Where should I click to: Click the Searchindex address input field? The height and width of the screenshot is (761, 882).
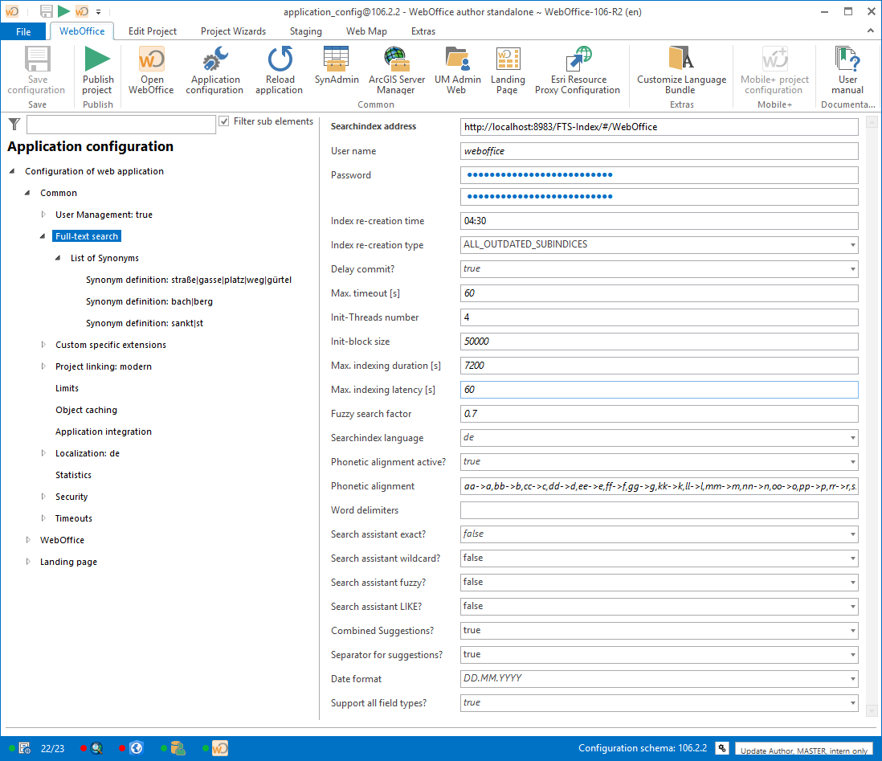[659, 126]
